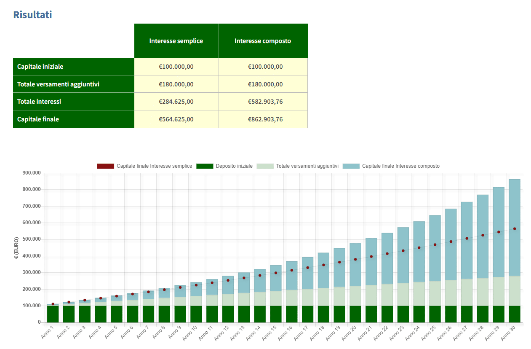Click the dark green bar segment for Anno 1

pyautogui.click(x=53, y=314)
